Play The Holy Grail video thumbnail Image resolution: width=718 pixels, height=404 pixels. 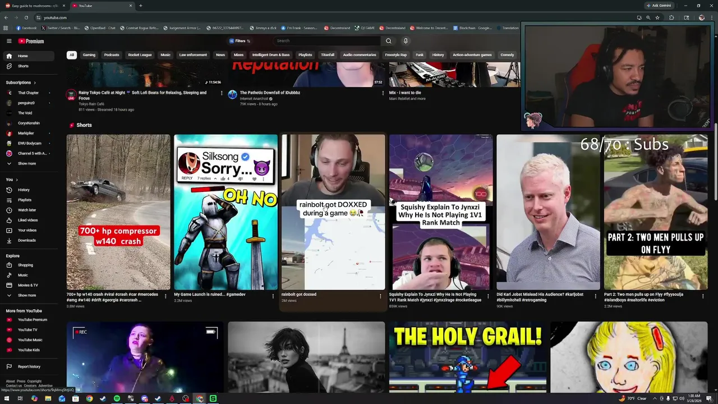pyautogui.click(x=468, y=356)
